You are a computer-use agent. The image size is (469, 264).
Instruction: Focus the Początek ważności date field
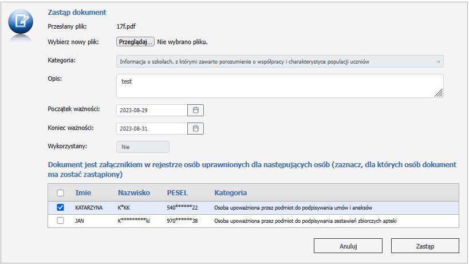tap(152, 110)
